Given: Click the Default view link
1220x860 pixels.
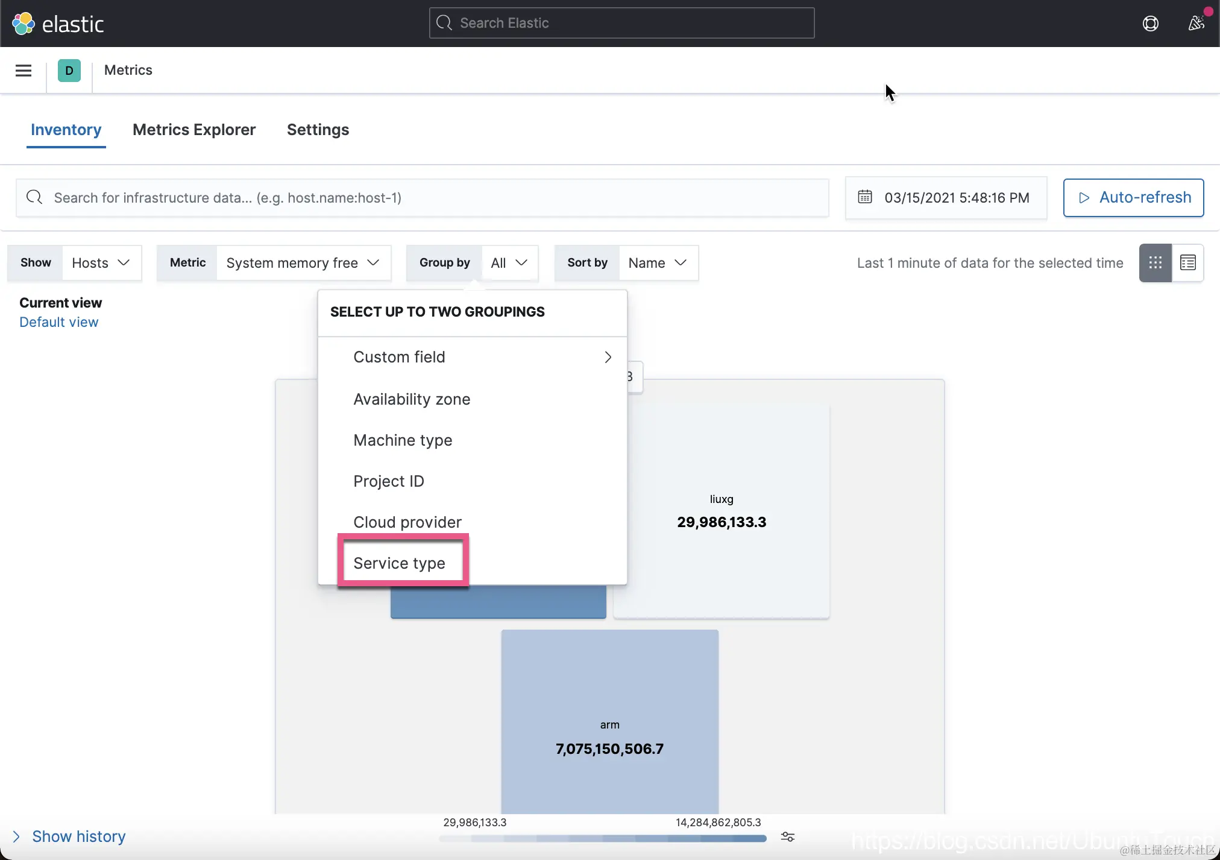Looking at the screenshot, I should (x=58, y=322).
